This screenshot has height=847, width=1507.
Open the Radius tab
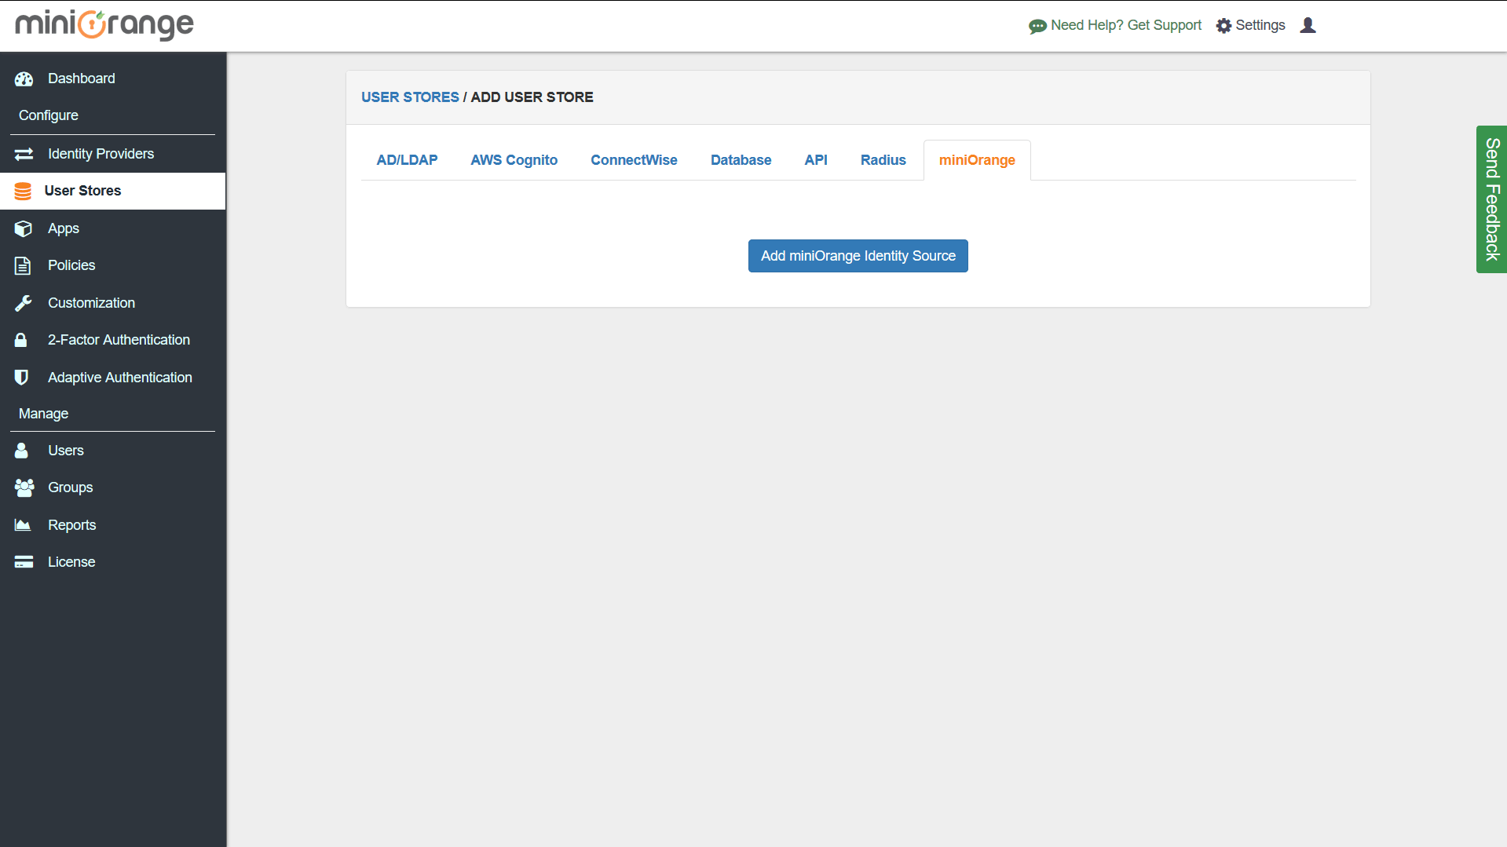tap(883, 160)
